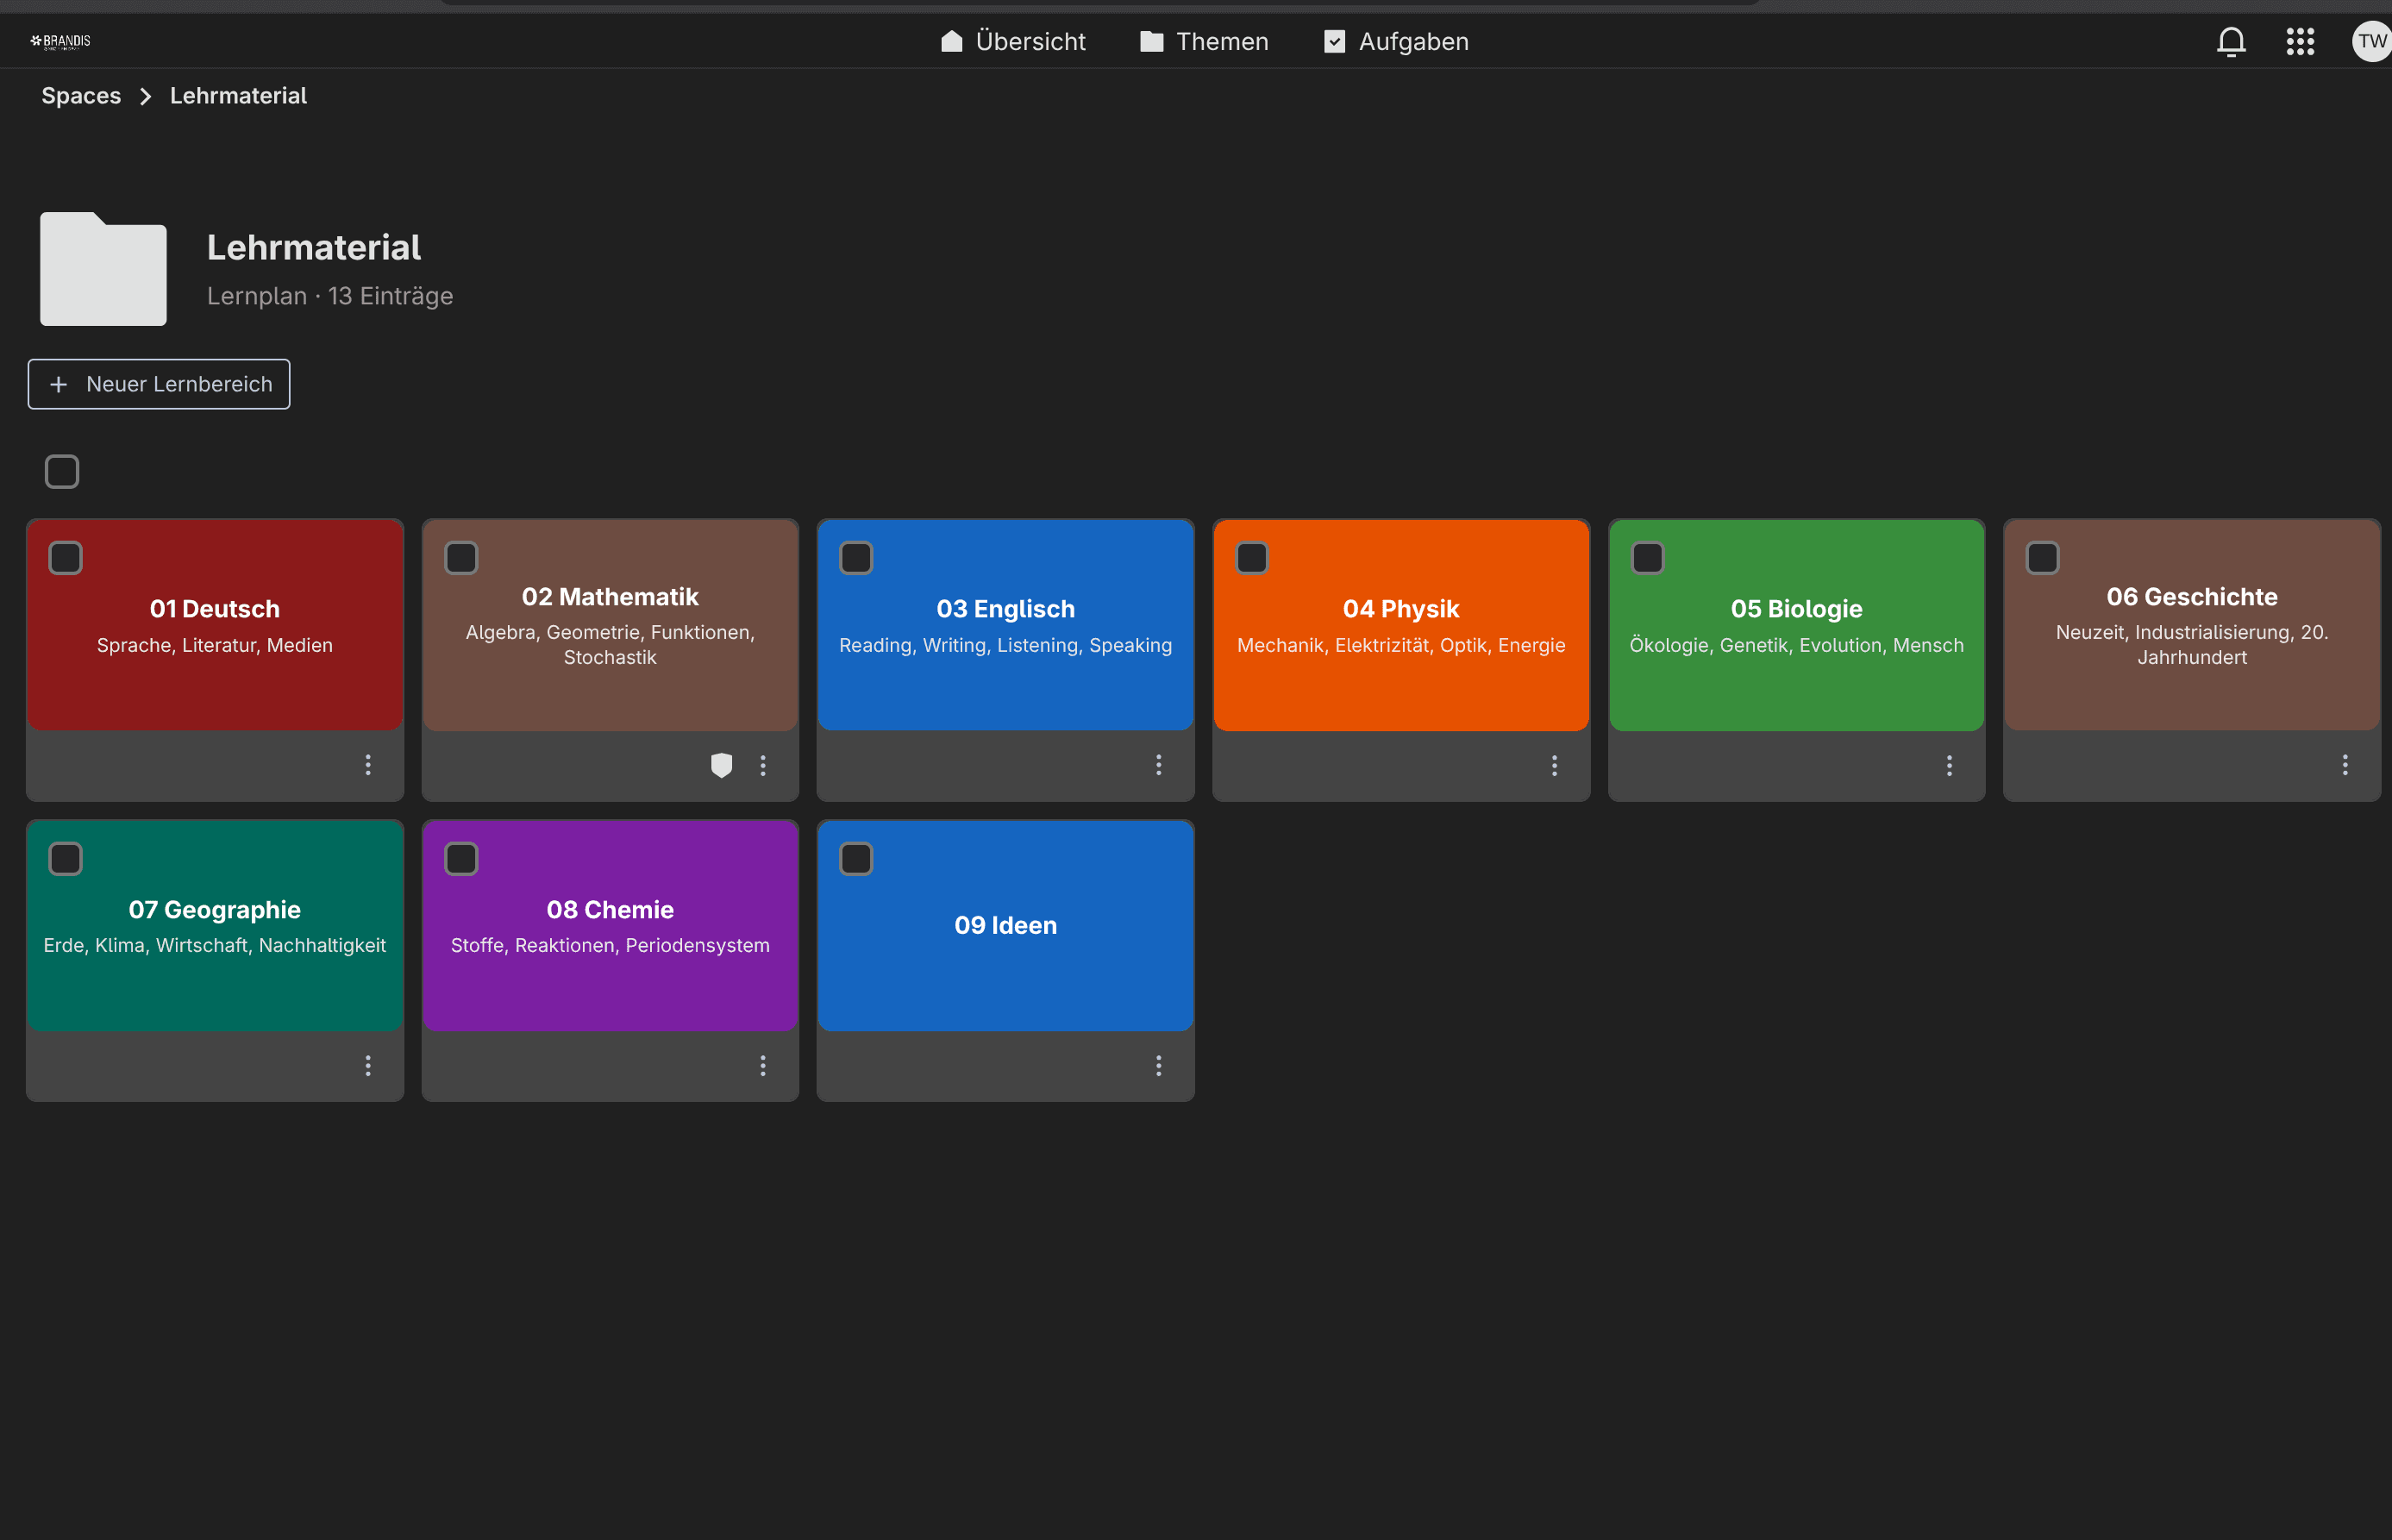
Task: Open the three-dot menu for 03 Englisch
Action: [x=1159, y=765]
